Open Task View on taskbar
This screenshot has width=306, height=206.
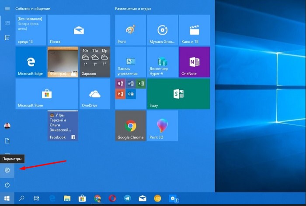coord(36,199)
